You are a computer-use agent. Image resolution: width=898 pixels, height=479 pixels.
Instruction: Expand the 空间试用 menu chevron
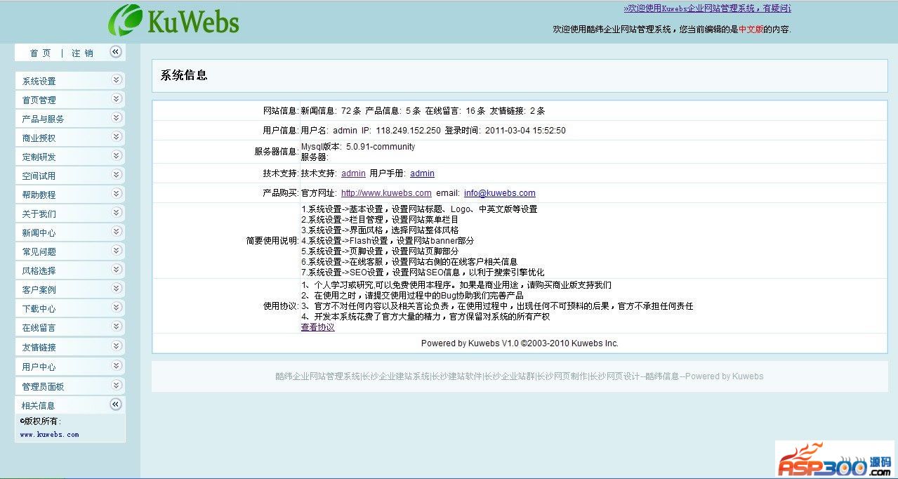[x=117, y=175]
